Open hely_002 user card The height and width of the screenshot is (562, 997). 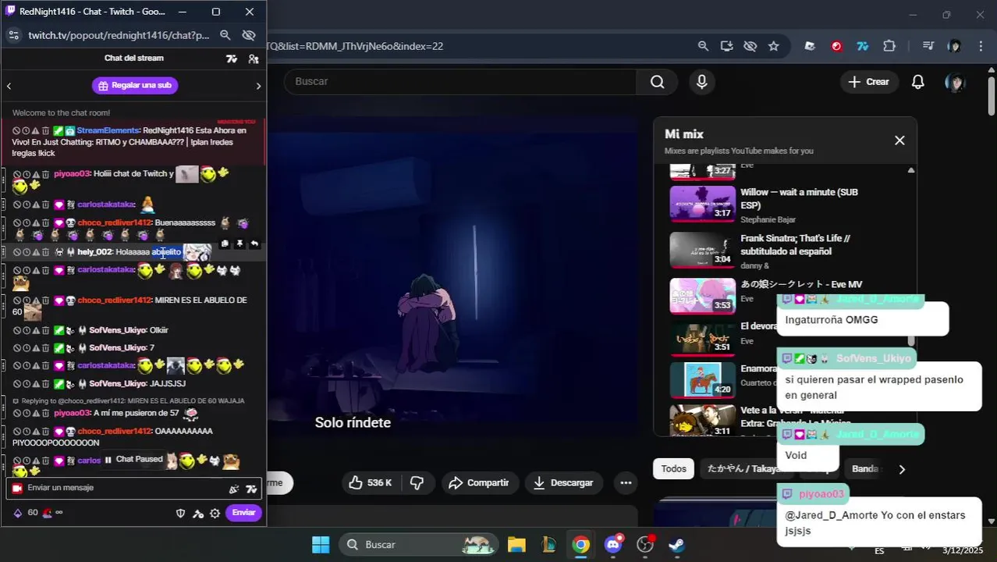pyautogui.click(x=95, y=252)
